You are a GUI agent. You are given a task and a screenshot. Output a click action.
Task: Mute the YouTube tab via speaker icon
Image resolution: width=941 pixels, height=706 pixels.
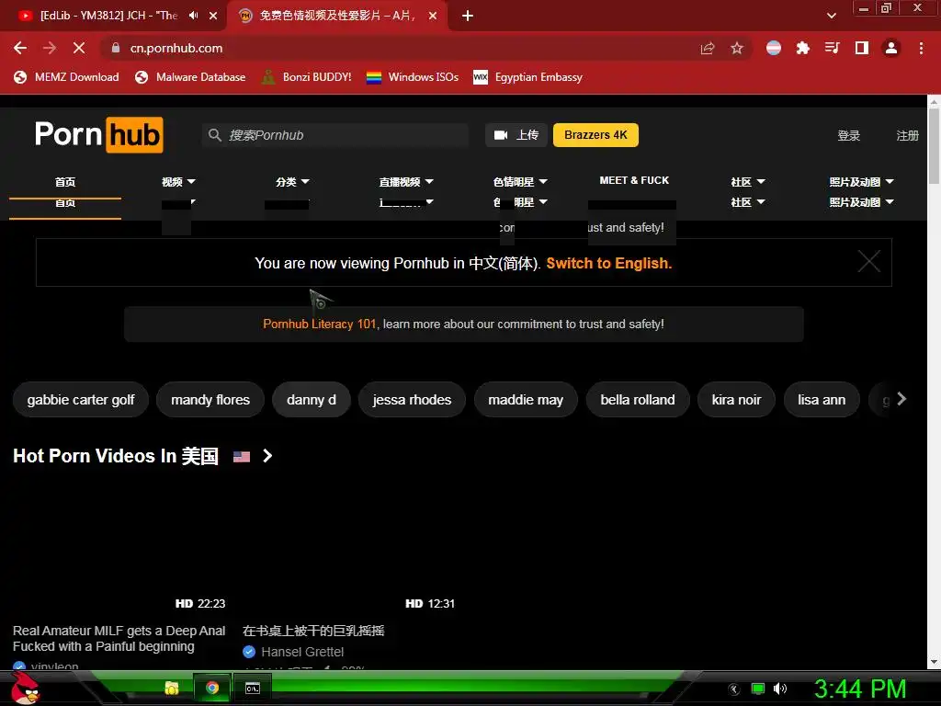193,16
